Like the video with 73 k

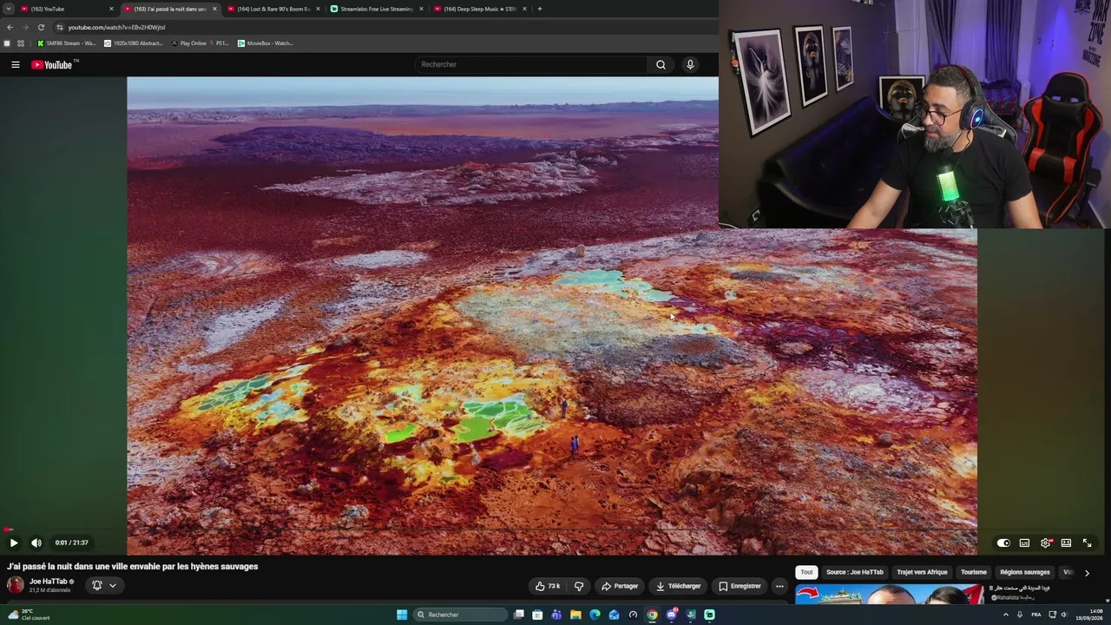tap(548, 586)
